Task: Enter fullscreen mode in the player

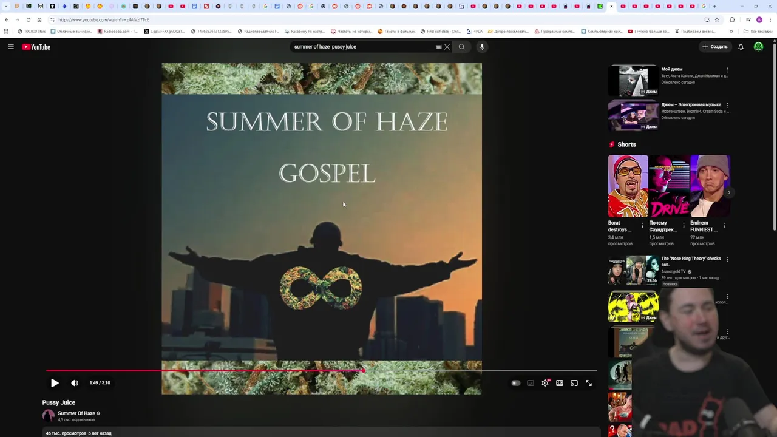Action: 589,383
